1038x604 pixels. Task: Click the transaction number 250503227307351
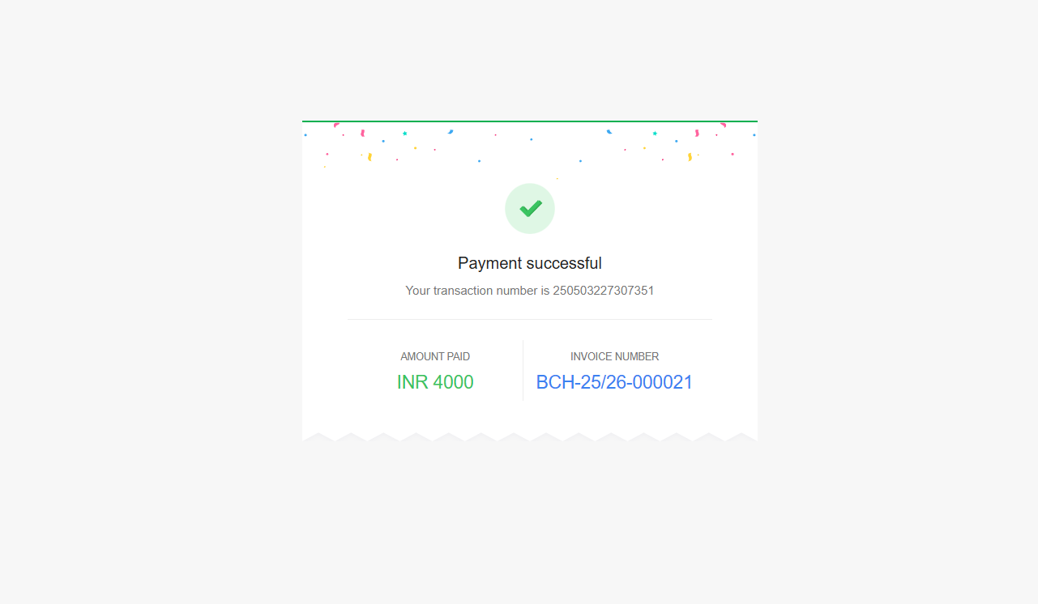coord(603,291)
